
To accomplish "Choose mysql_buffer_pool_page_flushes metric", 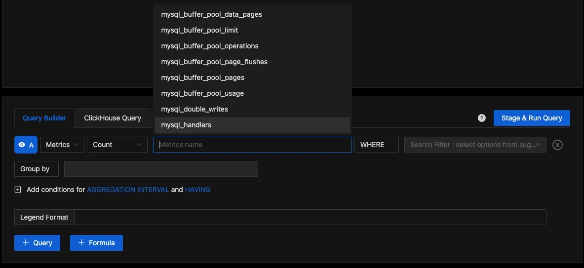I will pyautogui.click(x=252, y=62).
